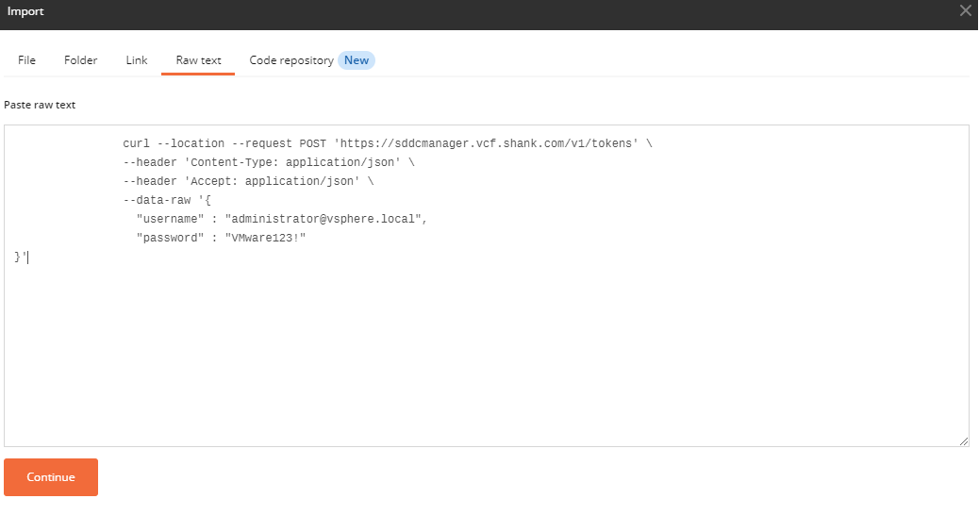Click the "password" line with VMware123!
The width and height of the screenshot is (979, 532).
pos(221,238)
